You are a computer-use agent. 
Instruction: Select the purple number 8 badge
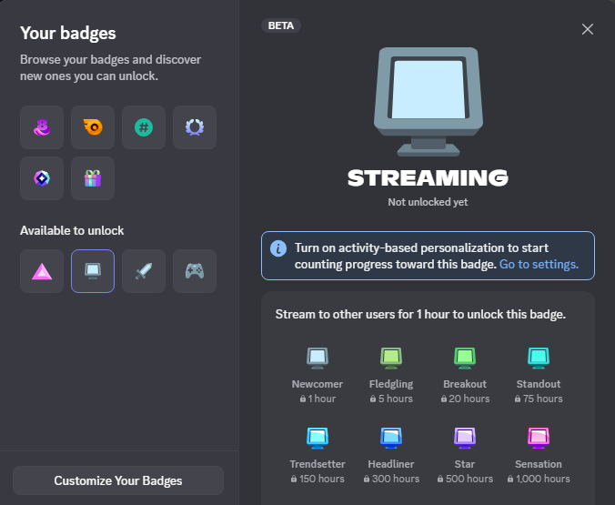pos(42,127)
